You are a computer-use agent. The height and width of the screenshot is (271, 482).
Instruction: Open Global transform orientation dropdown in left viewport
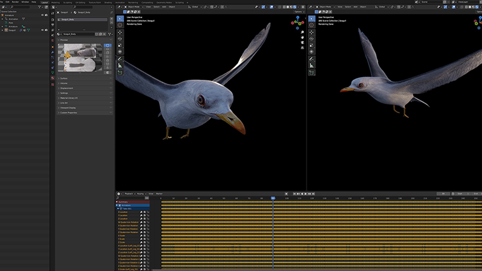[x=195, y=7]
